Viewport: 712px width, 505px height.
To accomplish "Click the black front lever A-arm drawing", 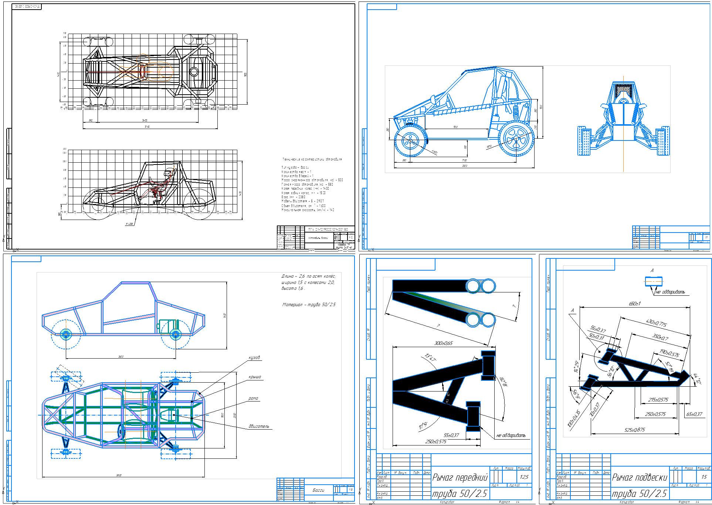I will tap(444, 391).
